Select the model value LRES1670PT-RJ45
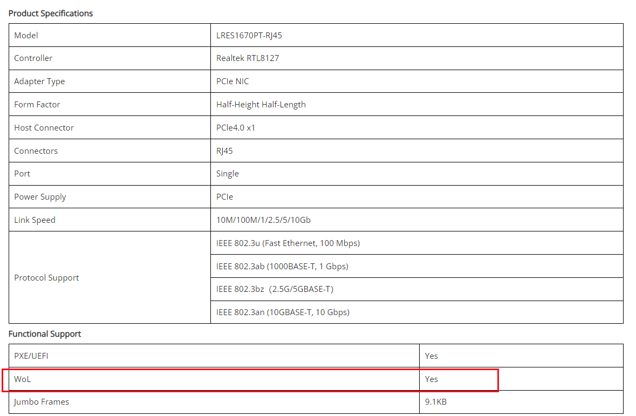The width and height of the screenshot is (636, 416). (249, 36)
